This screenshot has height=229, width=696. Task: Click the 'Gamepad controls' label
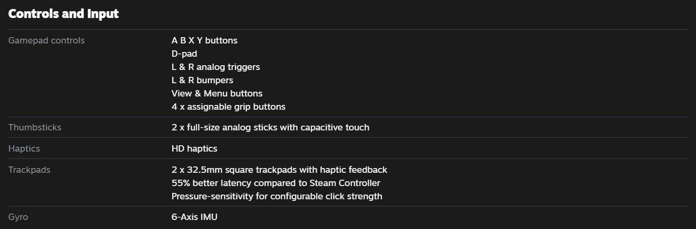tap(46, 40)
